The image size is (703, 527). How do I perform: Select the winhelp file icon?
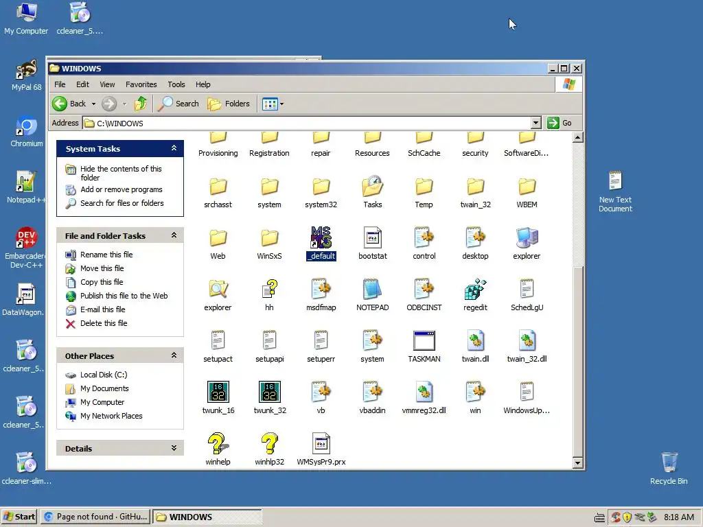pyautogui.click(x=218, y=444)
